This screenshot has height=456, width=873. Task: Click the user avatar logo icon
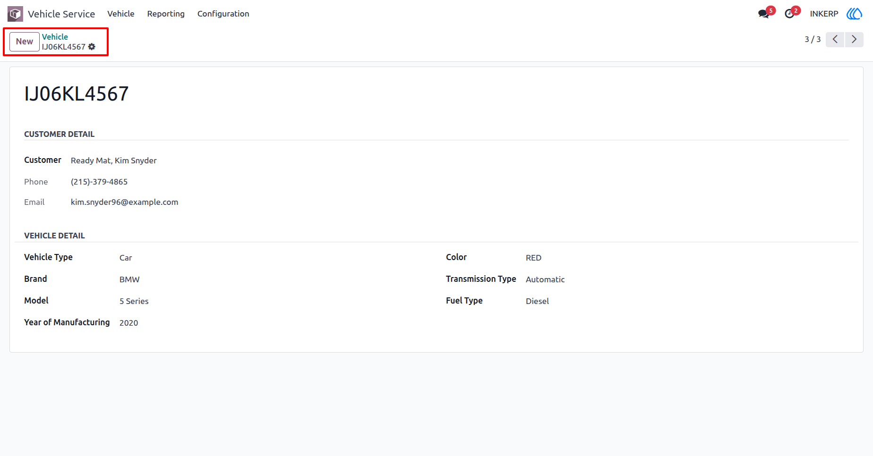click(854, 14)
